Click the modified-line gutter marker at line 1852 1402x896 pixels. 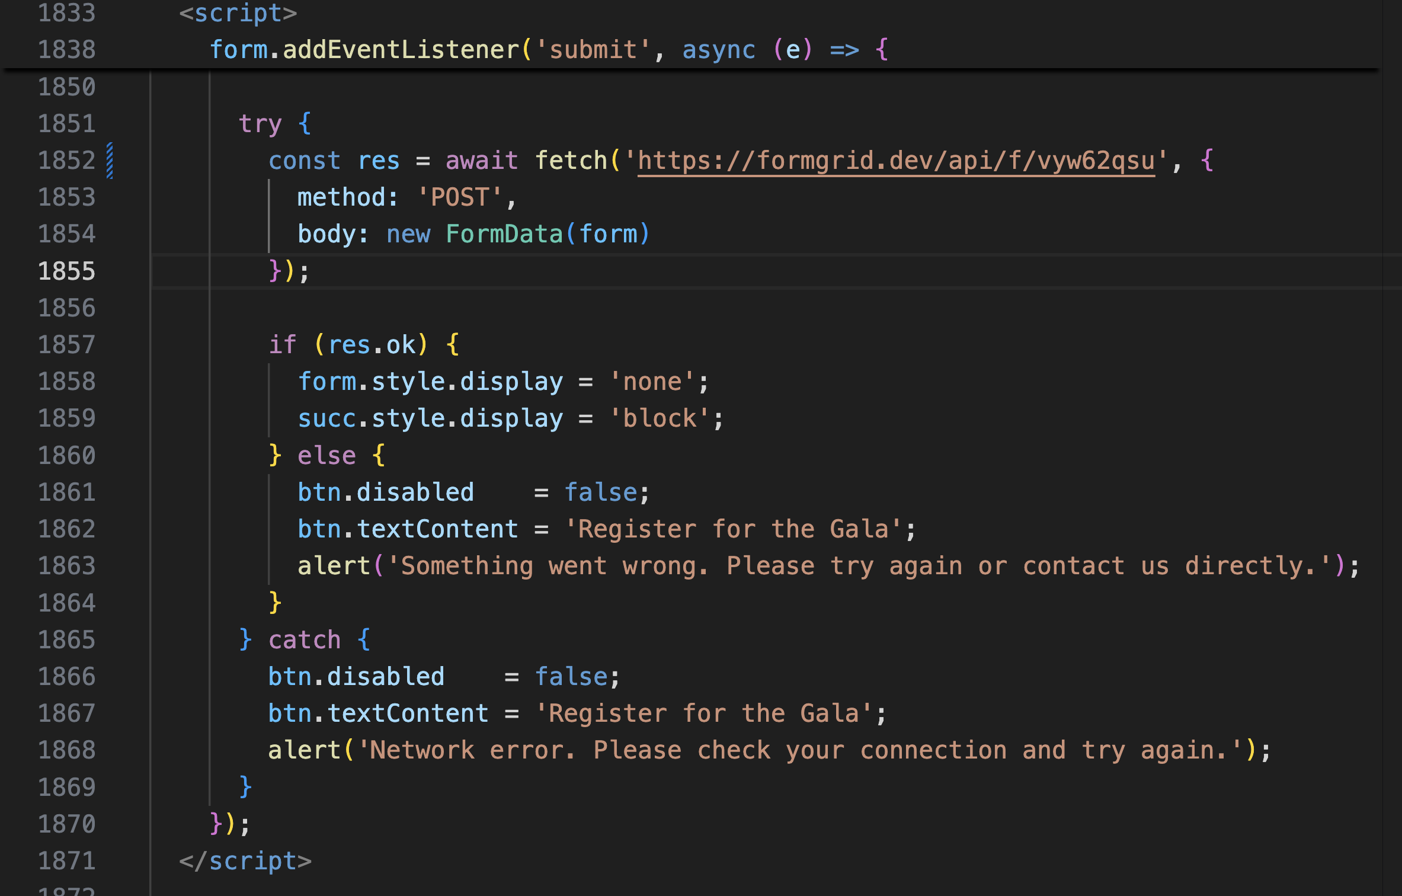coord(110,161)
